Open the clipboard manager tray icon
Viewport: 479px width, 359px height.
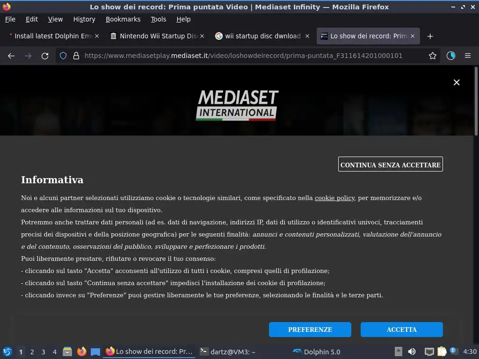point(442,352)
